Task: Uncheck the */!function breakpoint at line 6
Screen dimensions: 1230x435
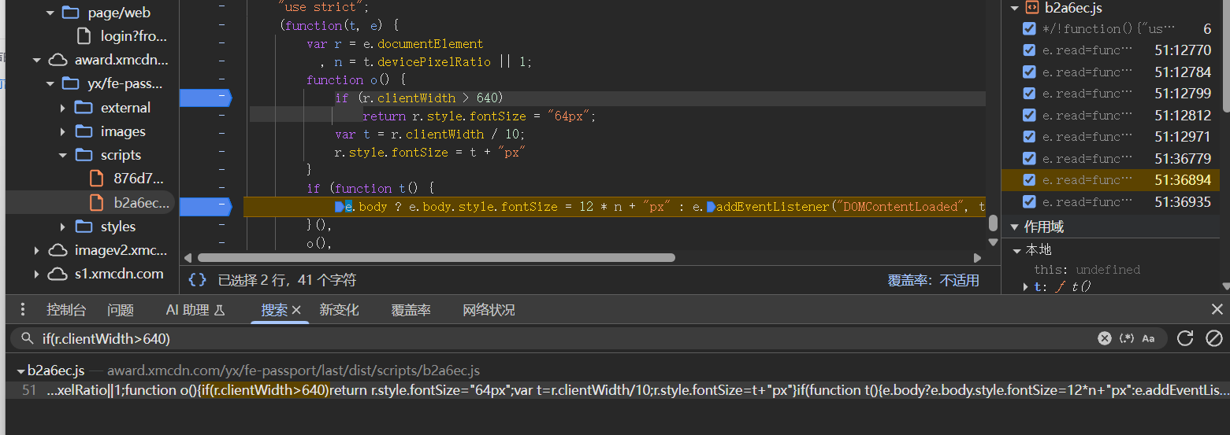Action: point(1029,29)
